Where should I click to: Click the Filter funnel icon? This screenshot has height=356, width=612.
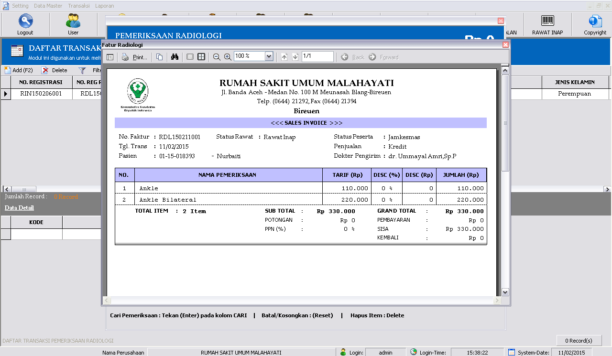coord(82,70)
